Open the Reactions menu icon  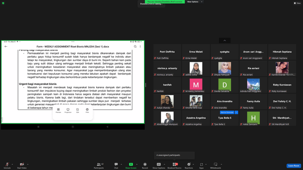coord(189,164)
